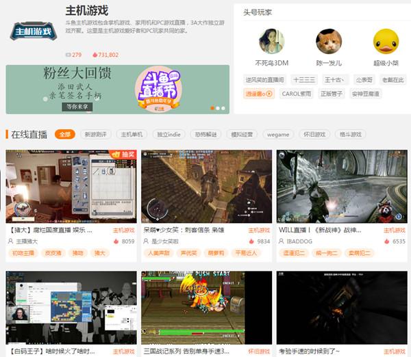Click streamer tag CAROL紫雨

297,94
